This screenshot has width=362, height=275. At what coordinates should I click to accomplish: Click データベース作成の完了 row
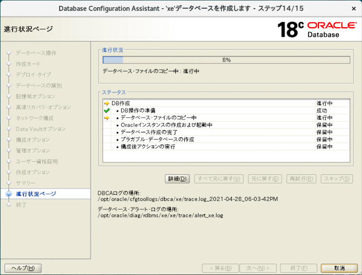click(x=226, y=132)
